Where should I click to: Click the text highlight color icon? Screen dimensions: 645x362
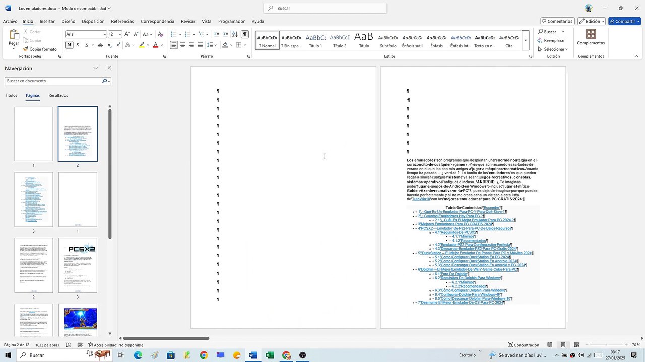[142, 45]
